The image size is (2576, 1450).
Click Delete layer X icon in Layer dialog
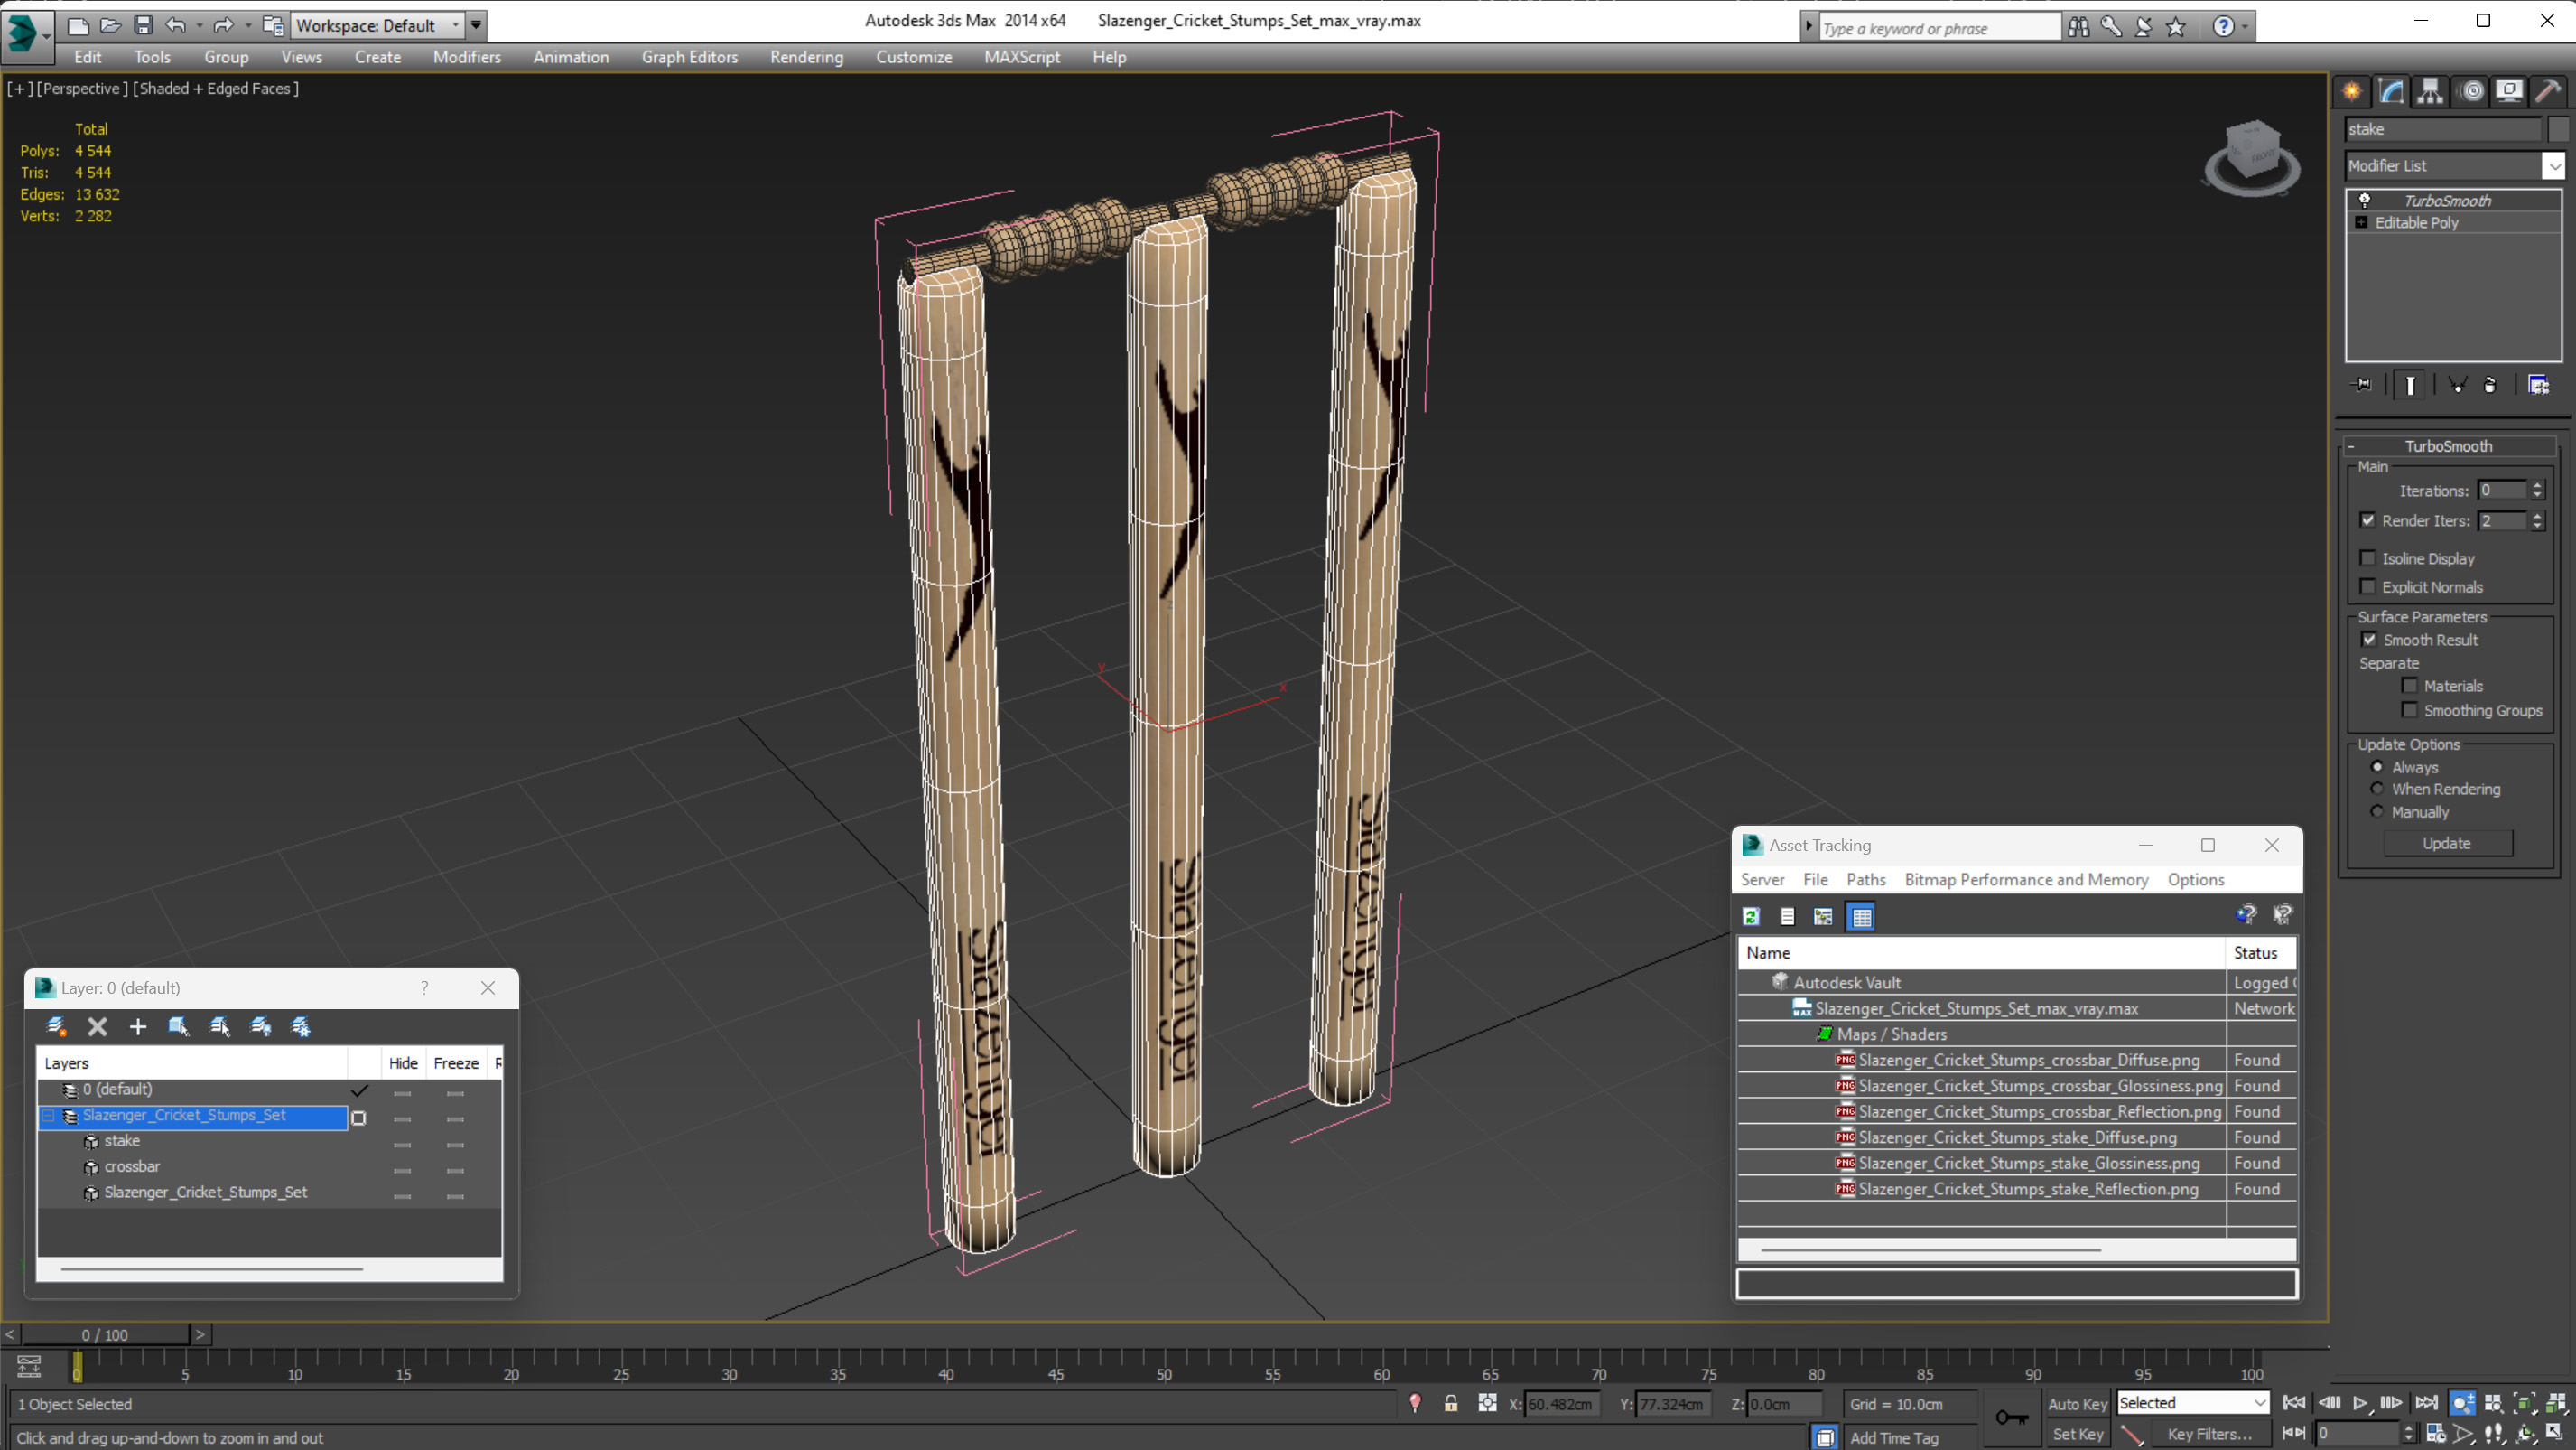[97, 1025]
